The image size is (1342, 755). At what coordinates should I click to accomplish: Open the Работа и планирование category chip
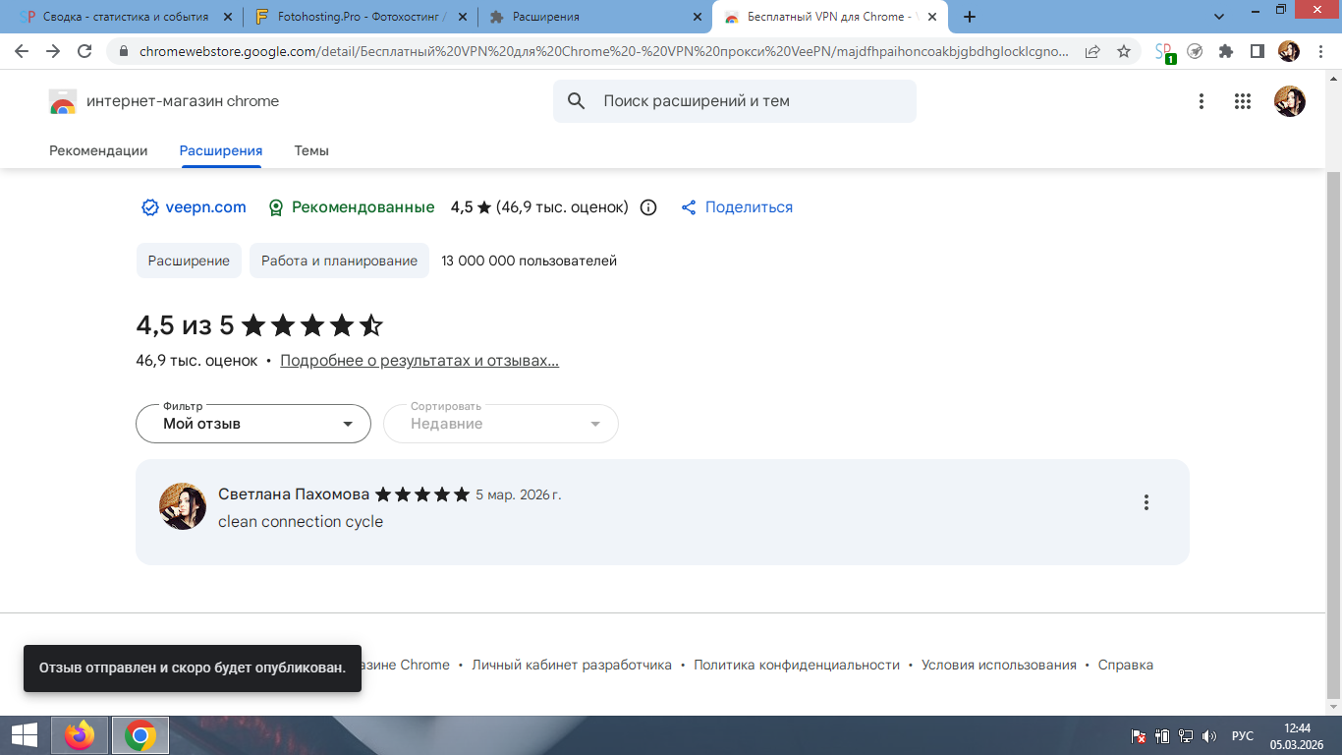tap(339, 261)
